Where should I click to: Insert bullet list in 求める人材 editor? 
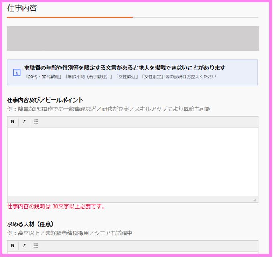click(x=36, y=245)
